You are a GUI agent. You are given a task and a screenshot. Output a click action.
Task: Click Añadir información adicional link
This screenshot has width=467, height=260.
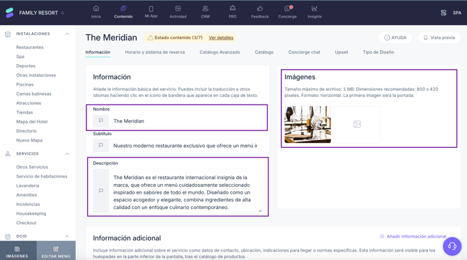[416, 236]
